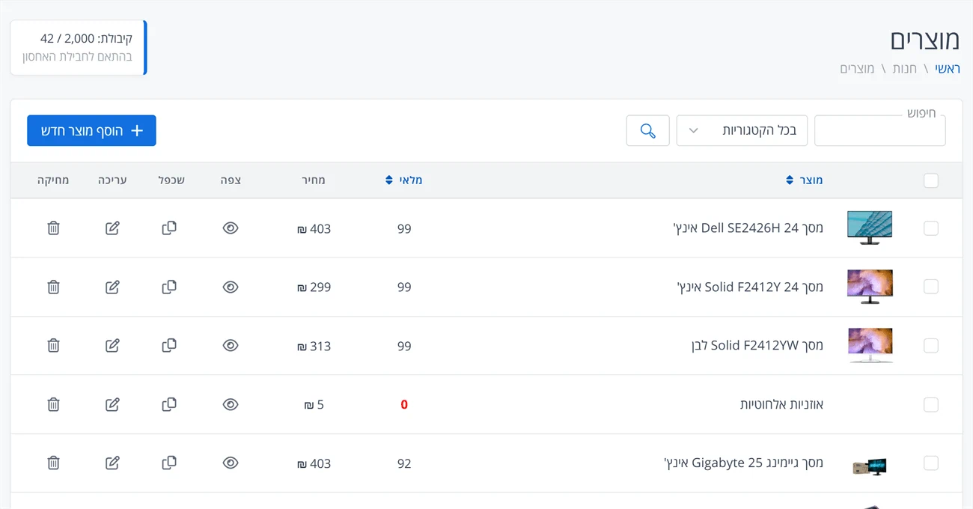Check the אוזניות אלחוטיות row checkbox
The width and height of the screenshot is (973, 509).
[931, 404]
